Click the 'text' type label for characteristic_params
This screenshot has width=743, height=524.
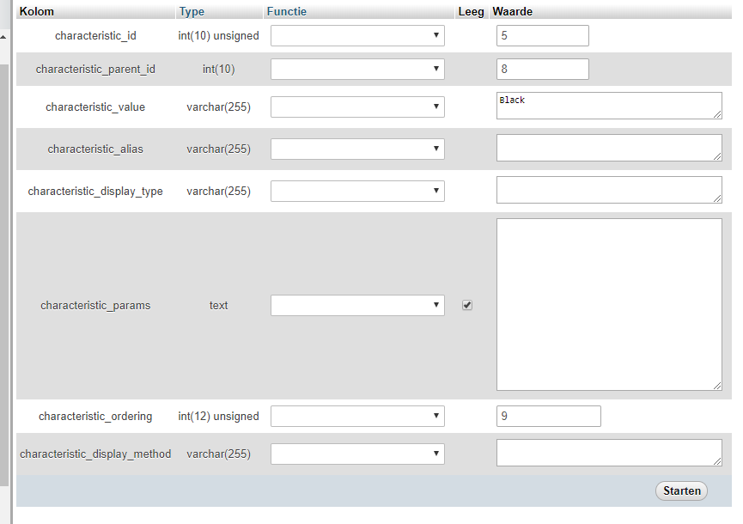pos(218,306)
